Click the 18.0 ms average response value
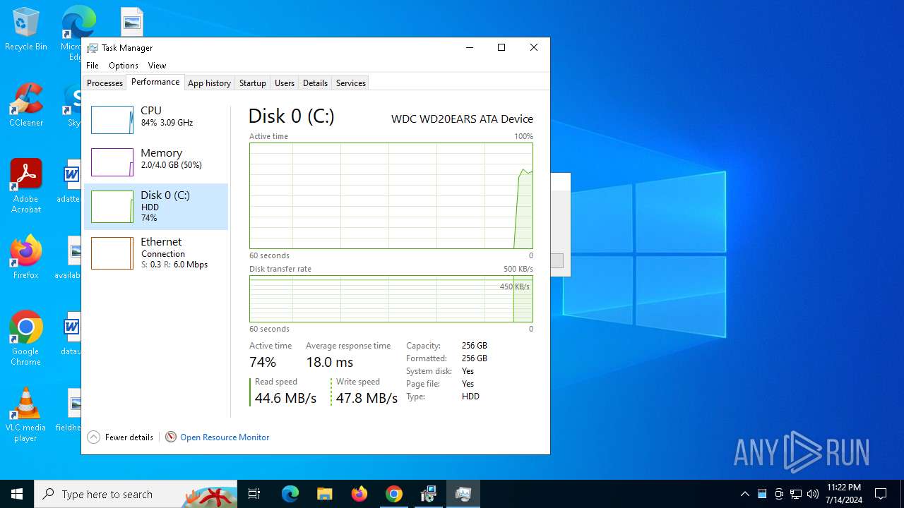 tap(329, 362)
